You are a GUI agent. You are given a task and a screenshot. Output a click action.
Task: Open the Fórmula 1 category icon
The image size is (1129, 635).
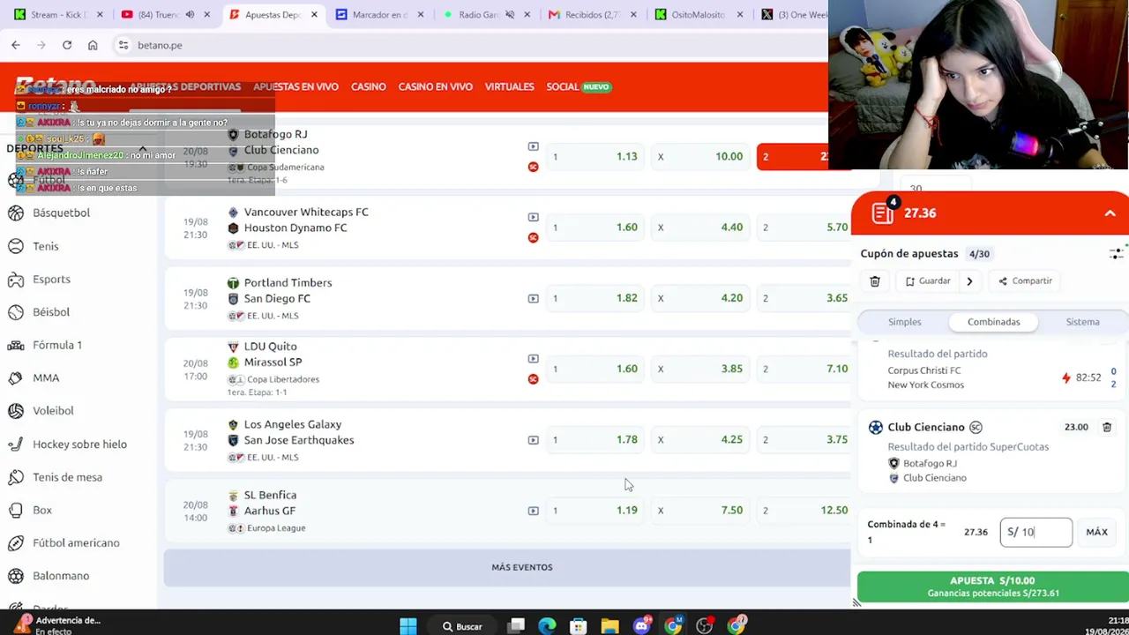click(x=16, y=345)
